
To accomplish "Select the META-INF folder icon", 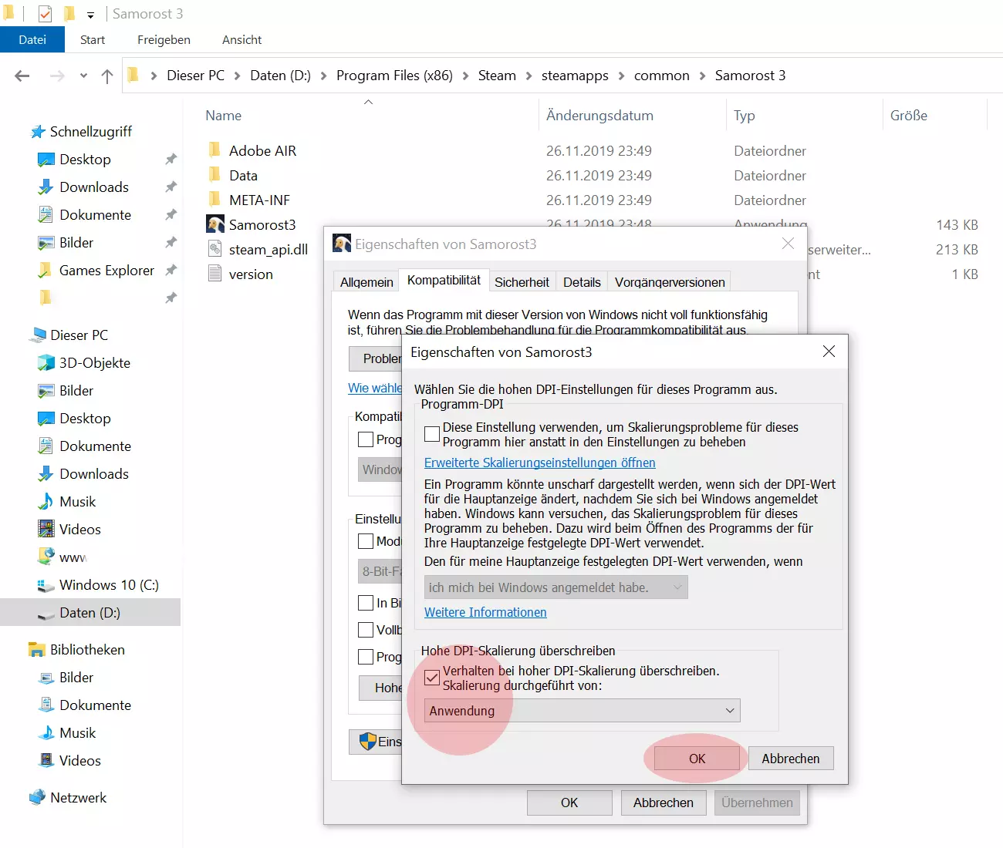I will click(215, 200).
